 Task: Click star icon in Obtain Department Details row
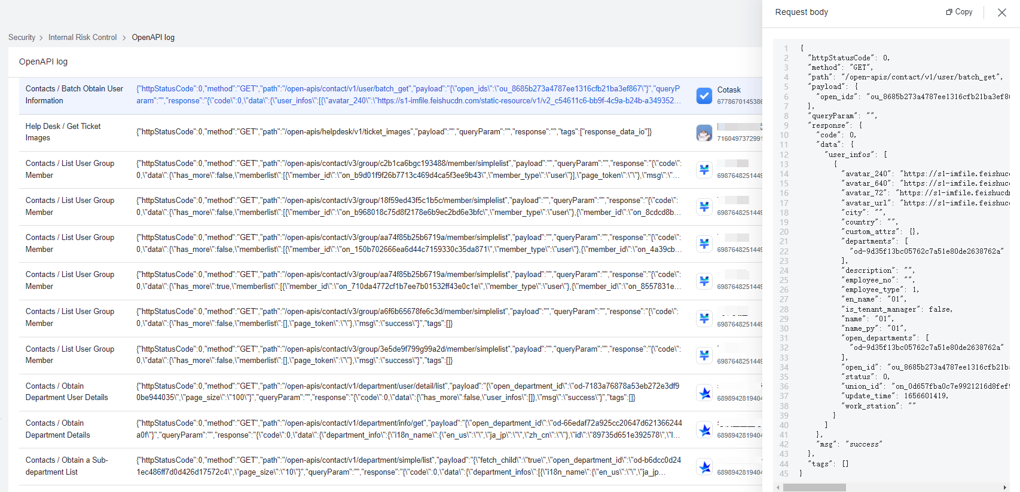pos(704,429)
